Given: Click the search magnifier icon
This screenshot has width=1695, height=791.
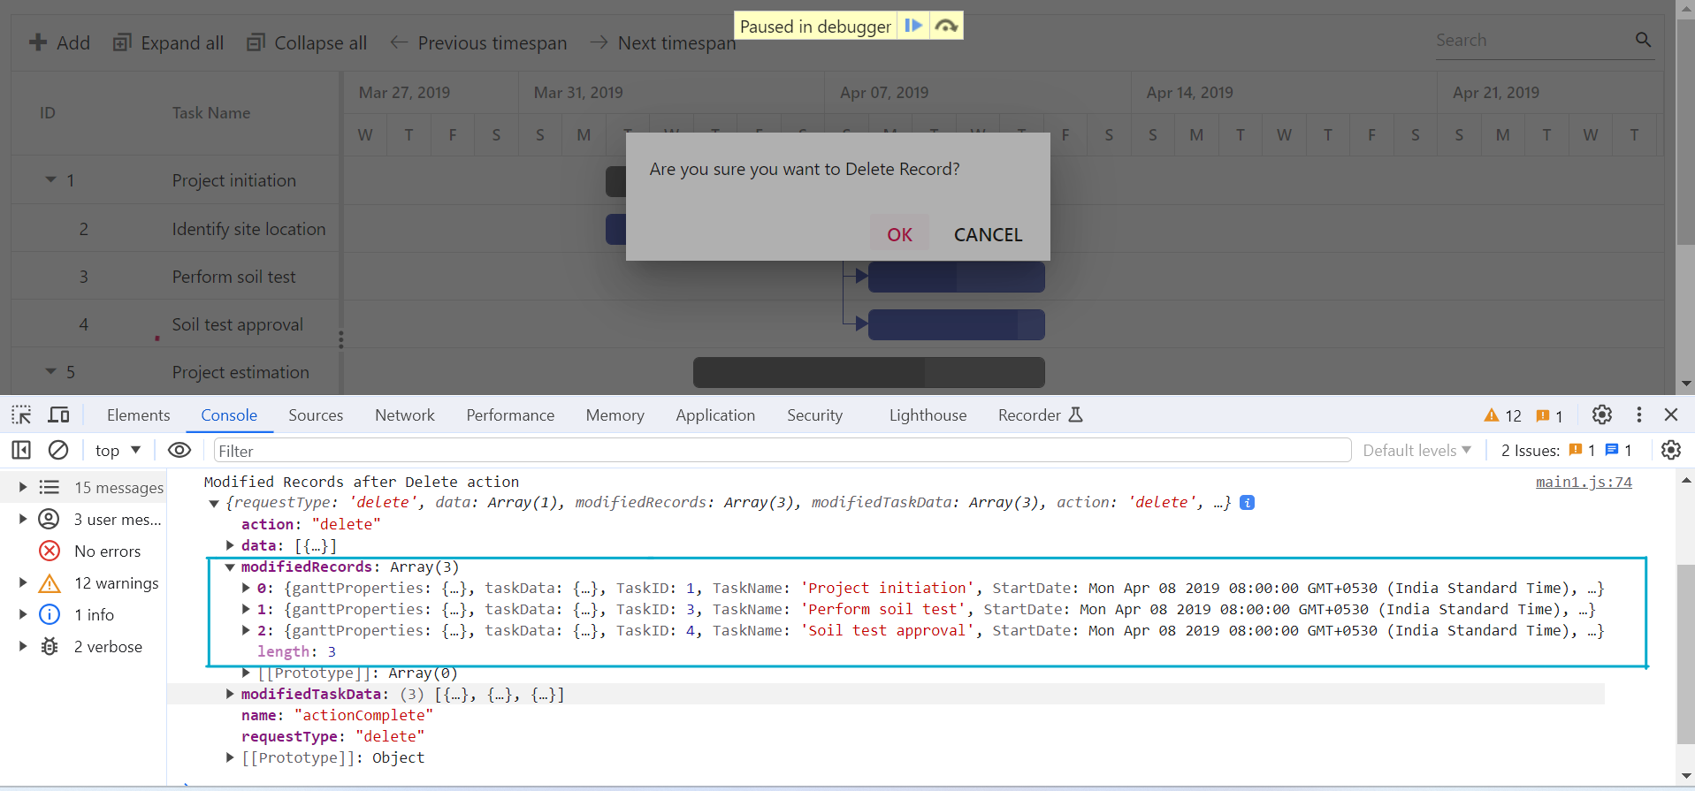Looking at the screenshot, I should pos(1643,40).
